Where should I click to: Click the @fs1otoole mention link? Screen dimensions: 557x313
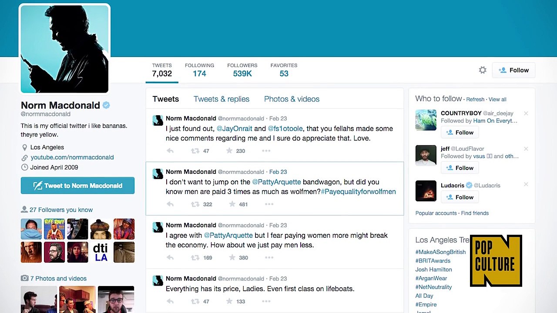coord(285,129)
